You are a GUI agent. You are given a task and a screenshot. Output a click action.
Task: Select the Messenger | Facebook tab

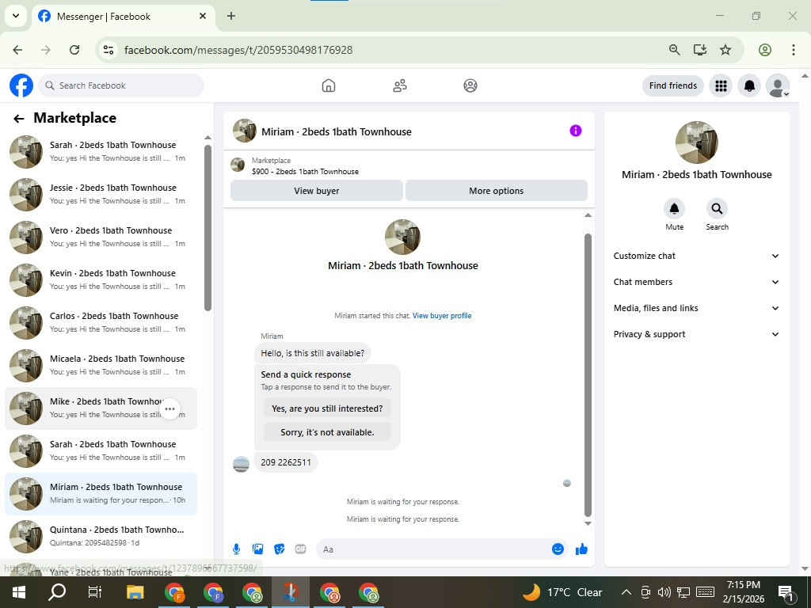tap(123, 16)
